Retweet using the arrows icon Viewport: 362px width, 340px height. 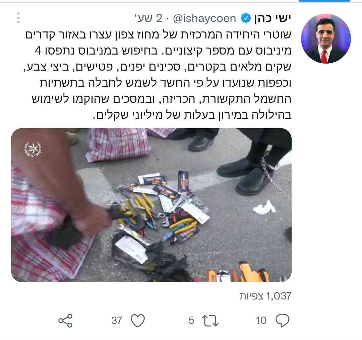pyautogui.click(x=210, y=320)
